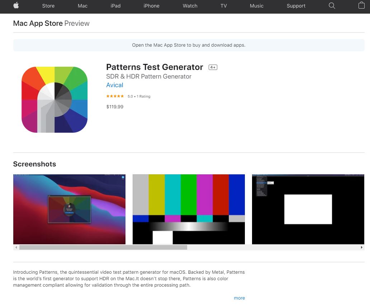This screenshot has height=306, width=370.
Task: Click the 'SDR & HDR Pattern Generator' subtitle
Action: pos(149,76)
